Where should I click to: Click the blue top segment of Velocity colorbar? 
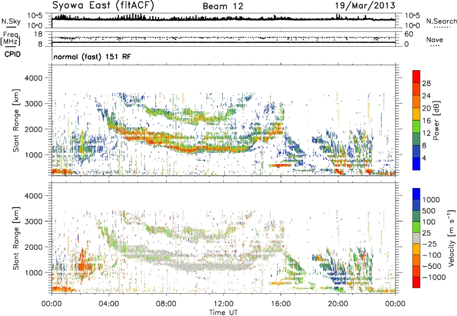416,194
